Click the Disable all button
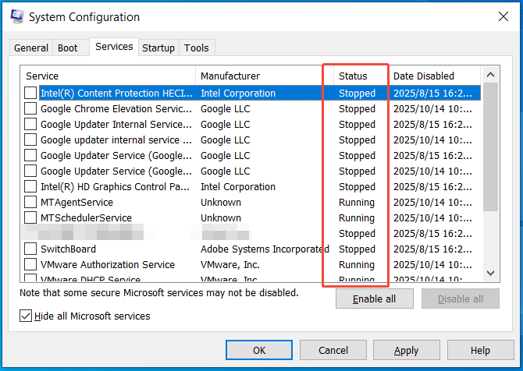The image size is (523, 371). click(x=461, y=299)
